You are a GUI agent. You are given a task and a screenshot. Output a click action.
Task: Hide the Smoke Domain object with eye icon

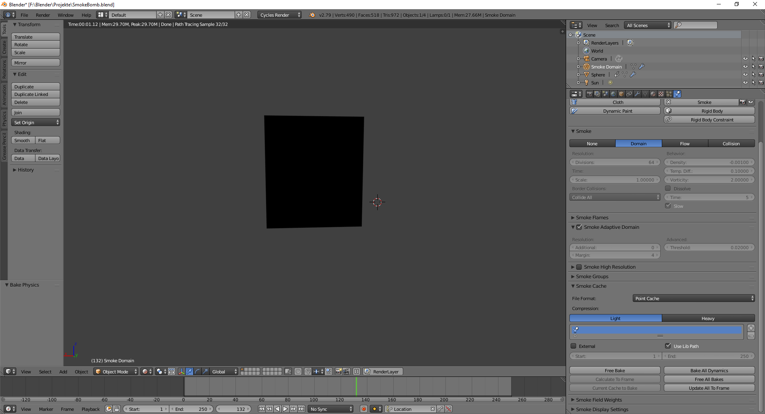(x=745, y=66)
